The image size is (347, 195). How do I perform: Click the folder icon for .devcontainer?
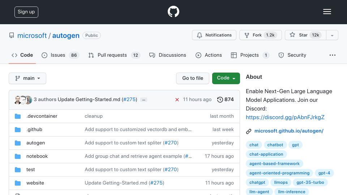[x=18, y=116]
